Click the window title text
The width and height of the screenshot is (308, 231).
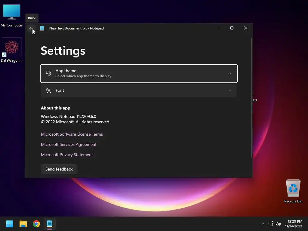[76, 28]
